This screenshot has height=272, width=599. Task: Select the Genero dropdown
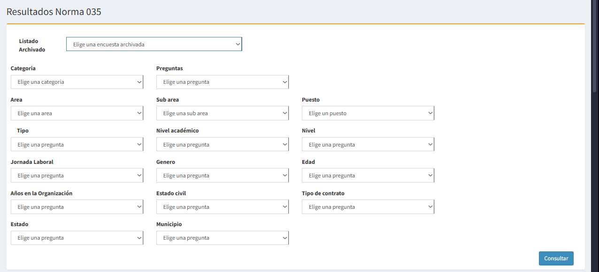coord(223,176)
